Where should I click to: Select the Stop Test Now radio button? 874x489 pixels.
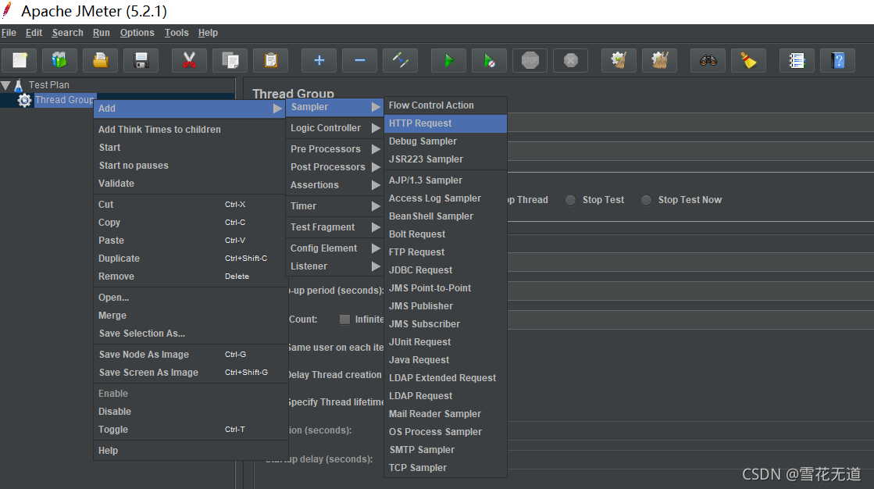point(646,200)
